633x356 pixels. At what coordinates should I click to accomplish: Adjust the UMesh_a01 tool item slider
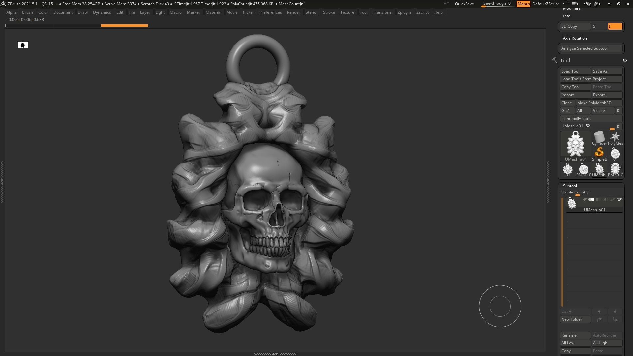coord(587,126)
